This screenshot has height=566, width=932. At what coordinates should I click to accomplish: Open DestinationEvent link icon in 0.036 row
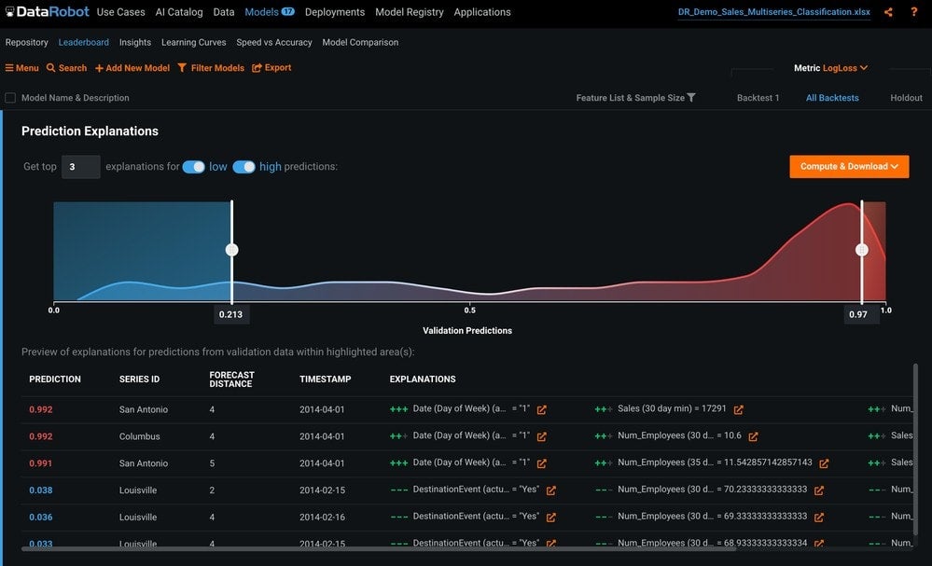[551, 518]
